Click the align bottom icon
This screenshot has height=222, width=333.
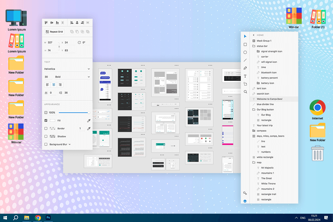[x=57, y=23]
